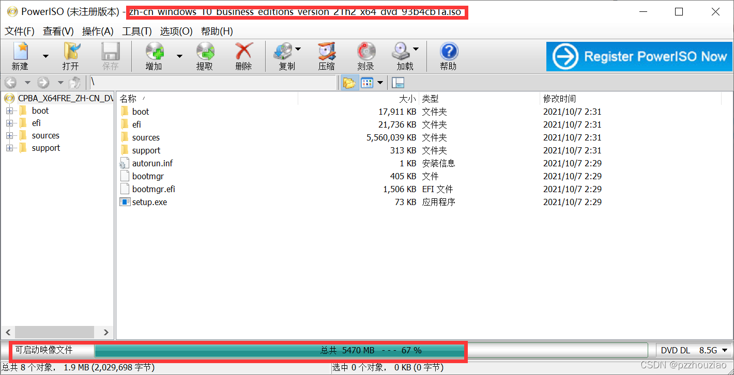This screenshot has width=734, height=375.
Task: Open the 操作(A) menu
Action: (x=98, y=32)
